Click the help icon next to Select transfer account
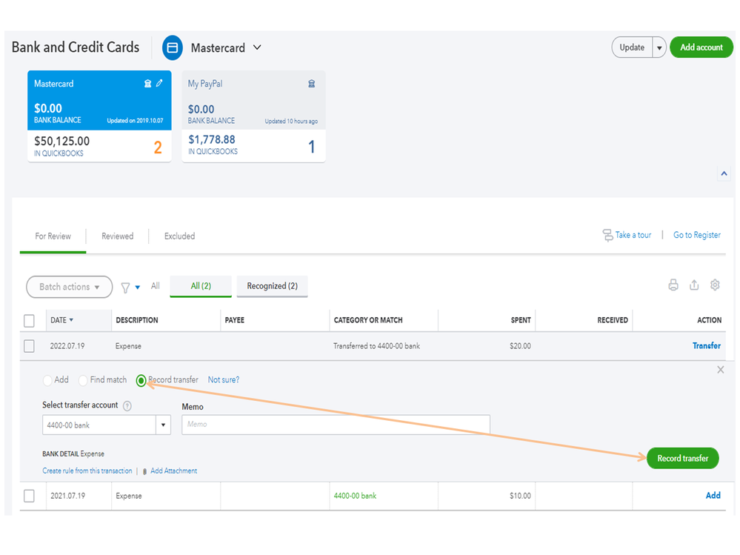Screen dimensions: 740x555 pos(127,406)
